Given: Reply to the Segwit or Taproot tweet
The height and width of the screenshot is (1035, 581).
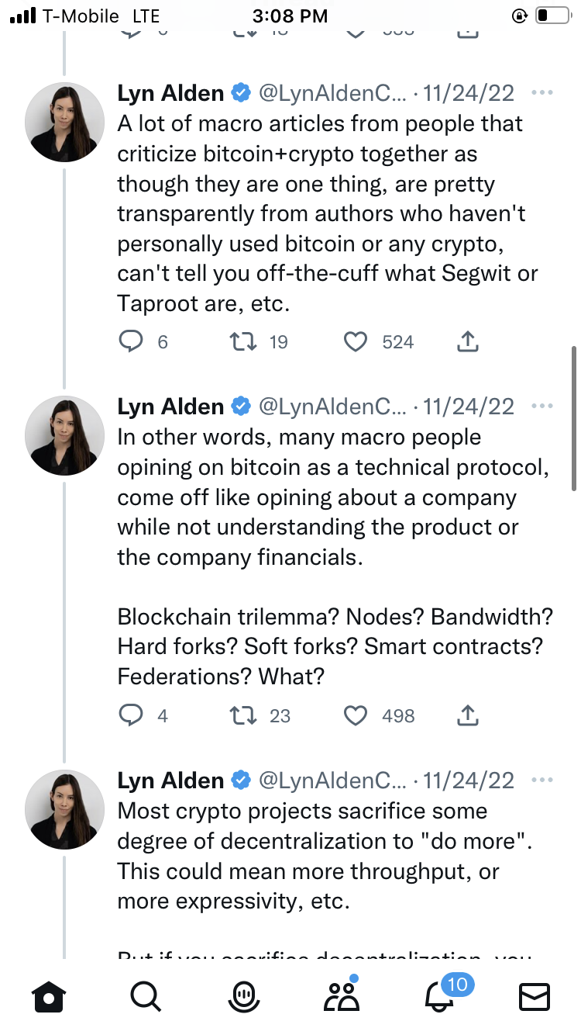Looking at the screenshot, I should 131,341.
